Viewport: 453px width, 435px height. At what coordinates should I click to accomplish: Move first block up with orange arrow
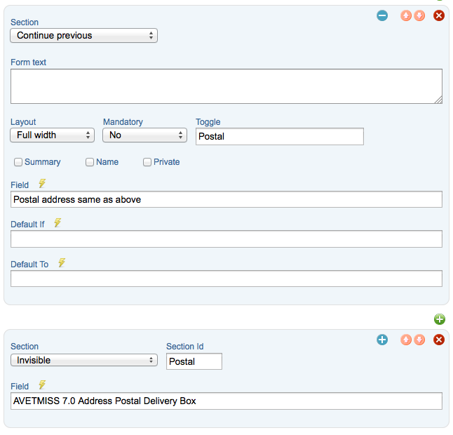coord(405,15)
